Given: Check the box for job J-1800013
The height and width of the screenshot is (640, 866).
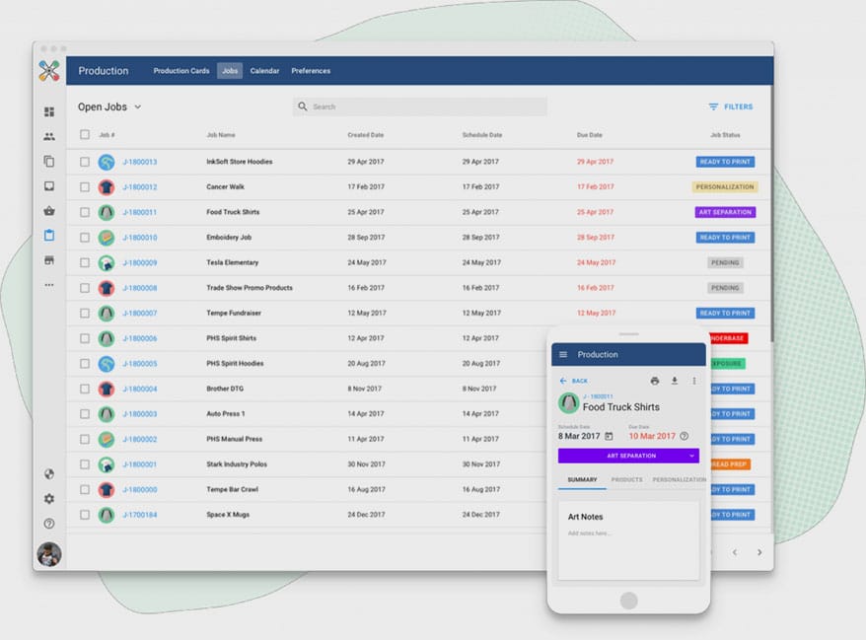Looking at the screenshot, I should tap(85, 162).
